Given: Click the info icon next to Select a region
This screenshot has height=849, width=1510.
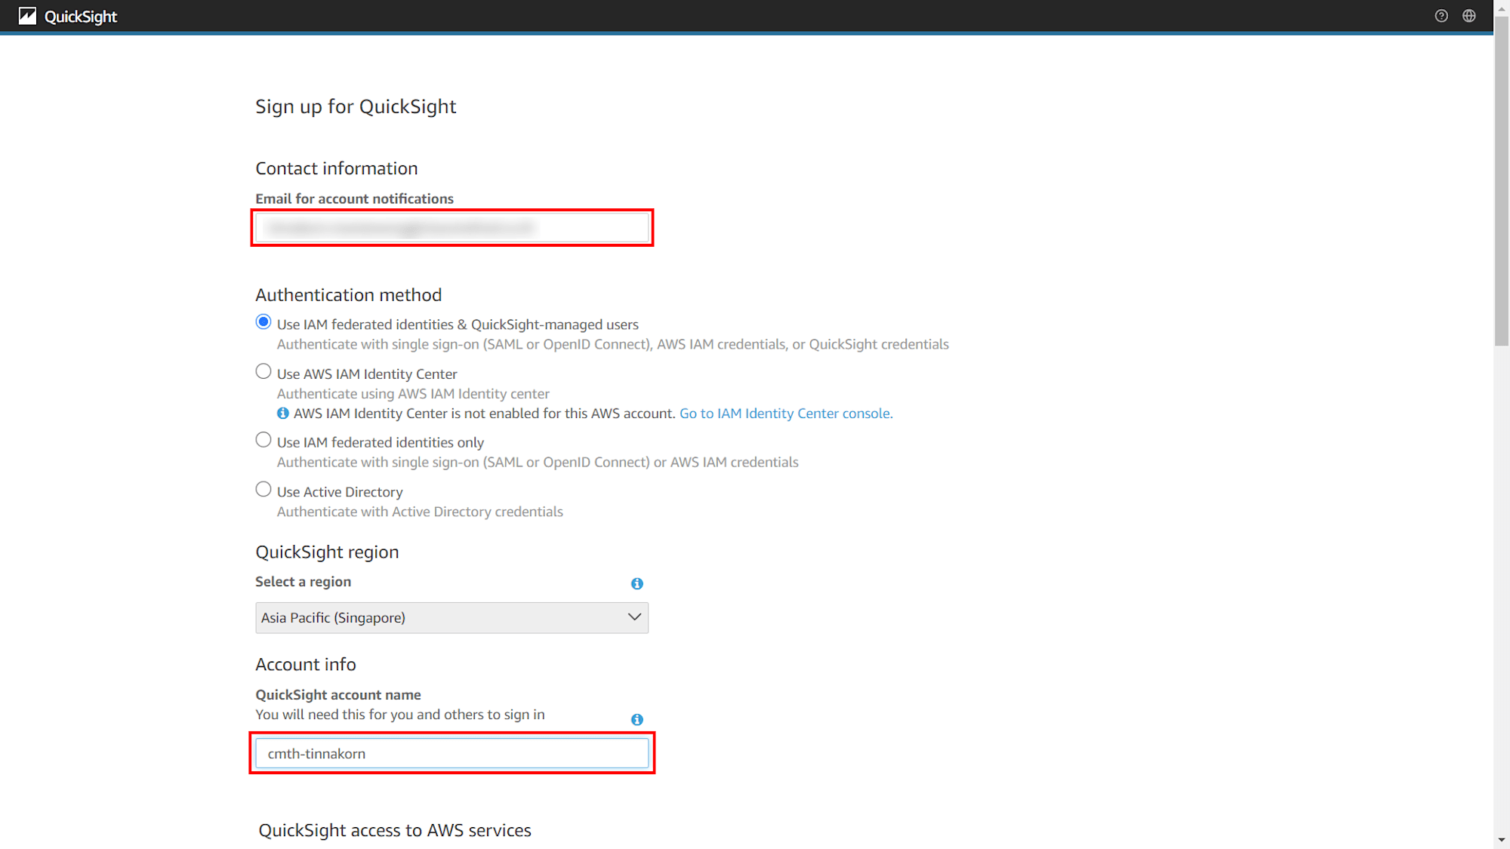Looking at the screenshot, I should coord(636,583).
